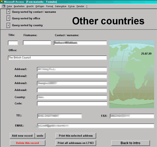Expand the Query sorted by country dropdown
Image resolution: width=157 pixels, height=147 pixels.
[x=8, y=25]
